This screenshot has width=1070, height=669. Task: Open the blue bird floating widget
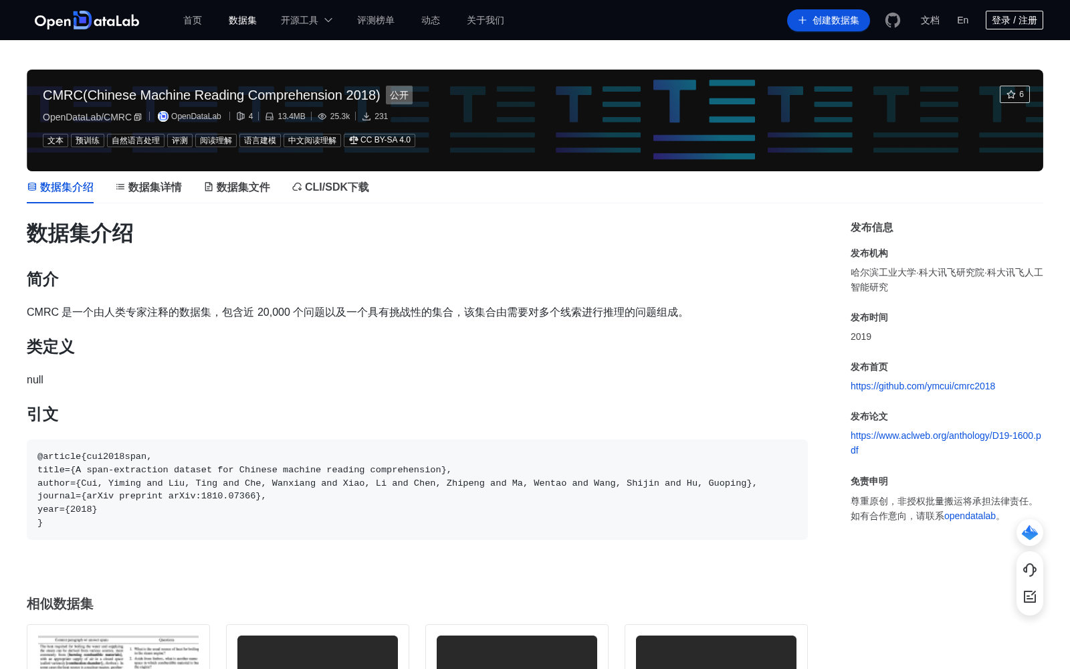click(x=1030, y=533)
